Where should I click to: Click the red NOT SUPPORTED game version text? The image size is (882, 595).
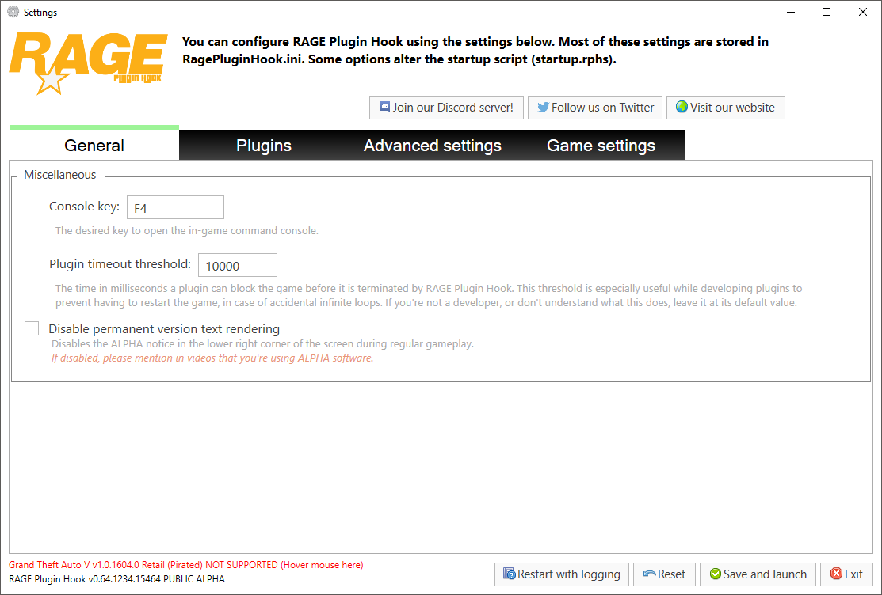tap(185, 565)
